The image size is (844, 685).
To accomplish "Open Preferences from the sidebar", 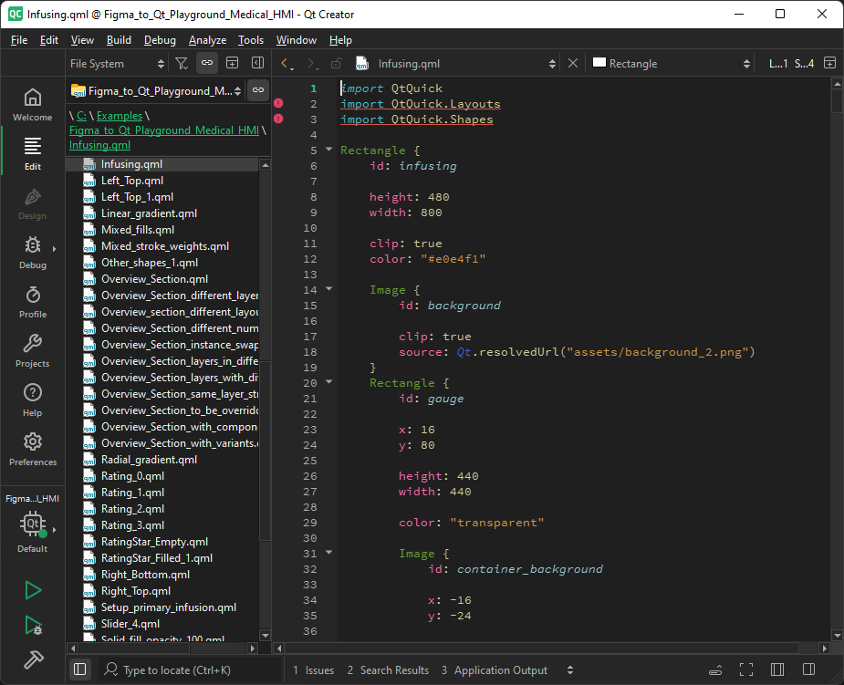I will point(32,450).
